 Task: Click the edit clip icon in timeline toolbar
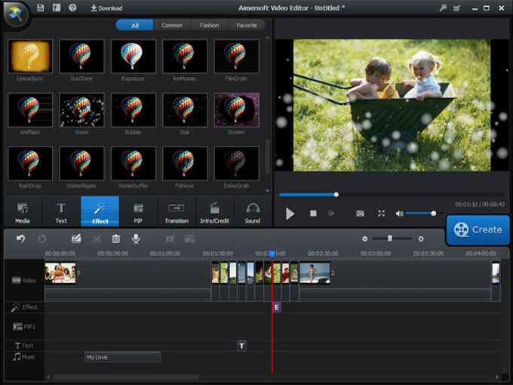pyautogui.click(x=76, y=239)
